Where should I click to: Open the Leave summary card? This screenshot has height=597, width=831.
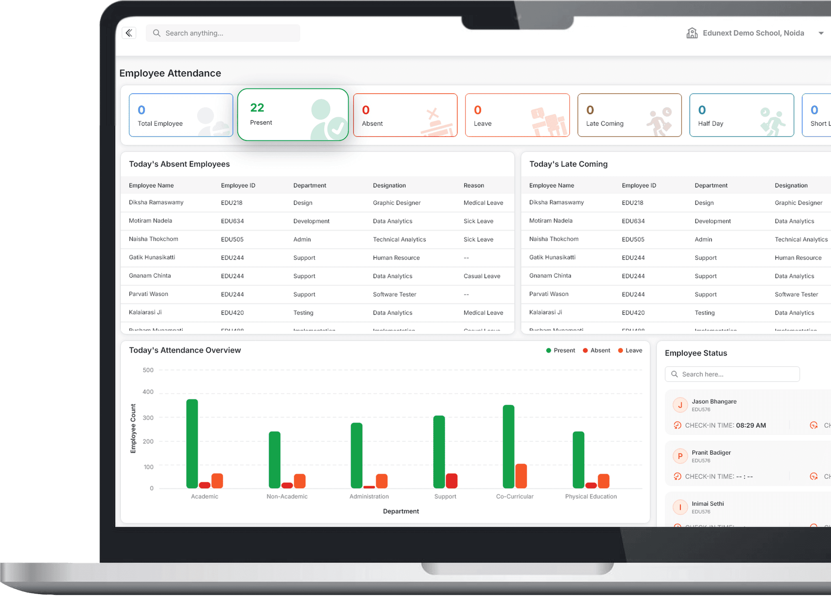pos(517,115)
